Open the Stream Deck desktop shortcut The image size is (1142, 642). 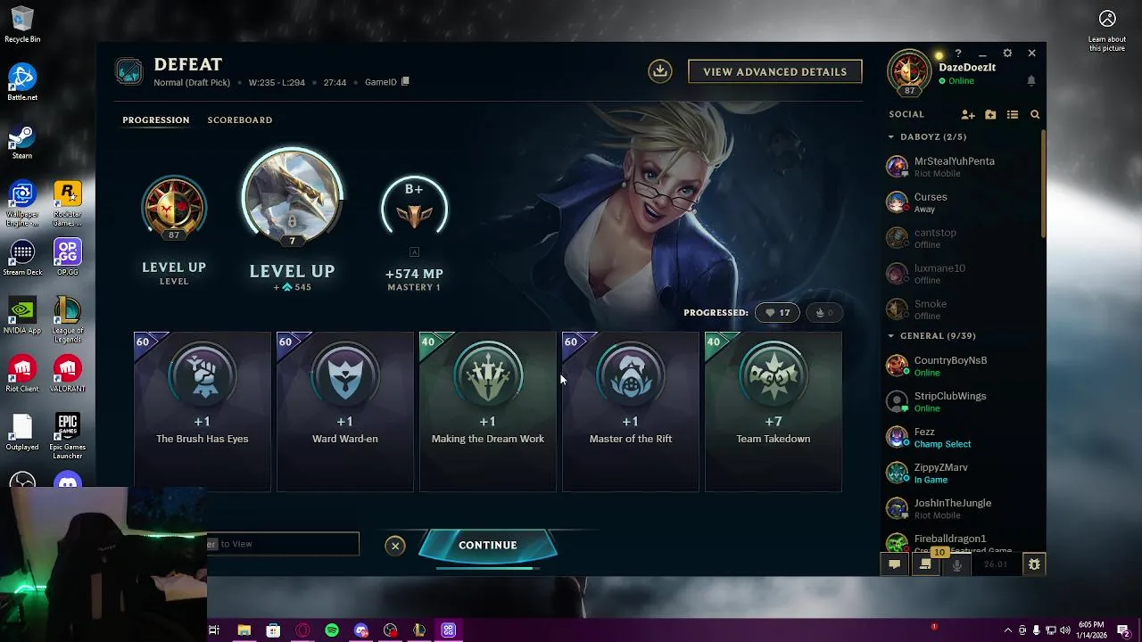coord(22,259)
